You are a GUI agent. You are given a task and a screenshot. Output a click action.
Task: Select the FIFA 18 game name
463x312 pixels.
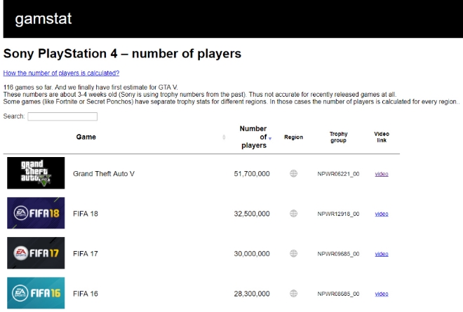(x=86, y=213)
